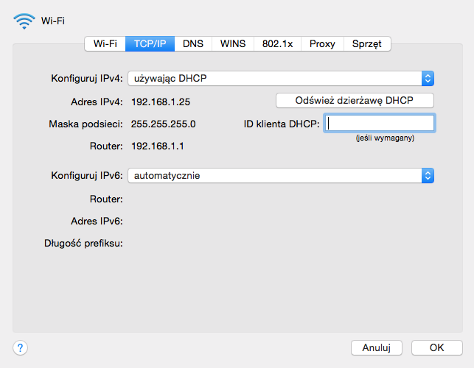Screen dimensions: 474x368
Task: Show the Sprzęt tab
Action: 366,44
